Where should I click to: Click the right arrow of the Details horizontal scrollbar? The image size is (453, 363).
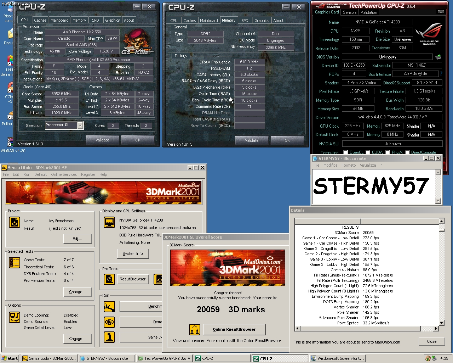(436, 329)
